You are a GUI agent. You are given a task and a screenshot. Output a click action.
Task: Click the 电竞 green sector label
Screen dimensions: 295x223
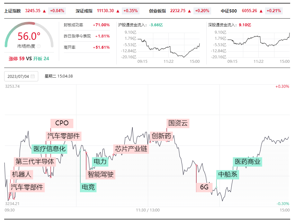click(x=88, y=187)
